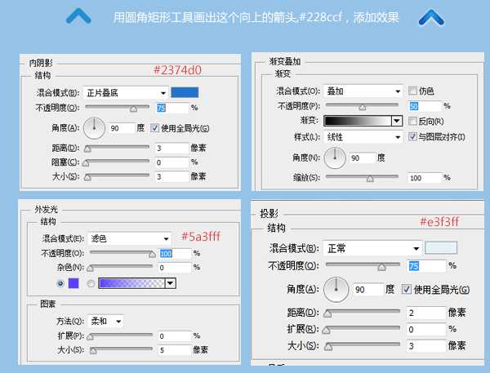Click the inner shadow 大小 slider handle

(x=88, y=177)
